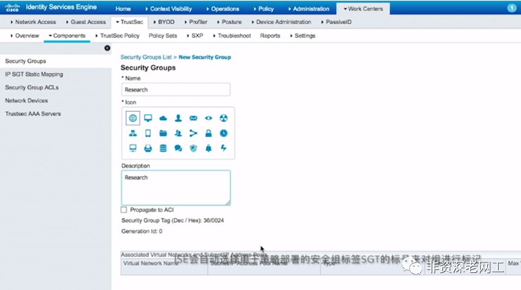This screenshot has width=521, height=290.
Task: Expand the SXP submenu
Action: (195, 36)
